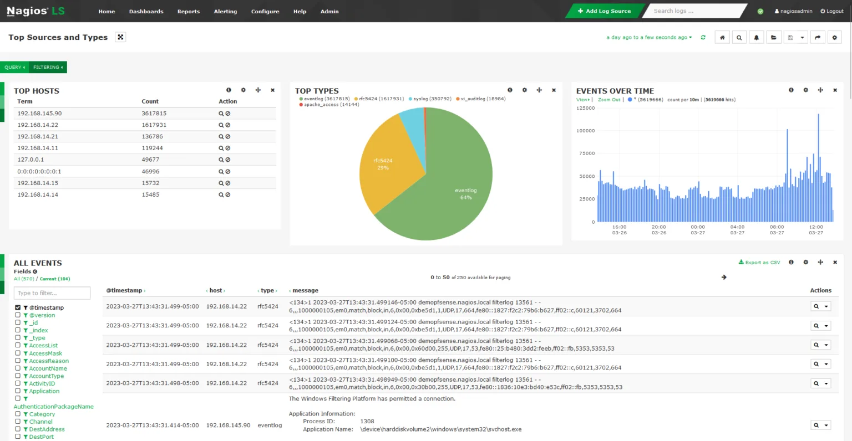Viewport: 852px width, 441px height.
Task: Click filter icon beside AccessList field
Action: click(x=26, y=346)
